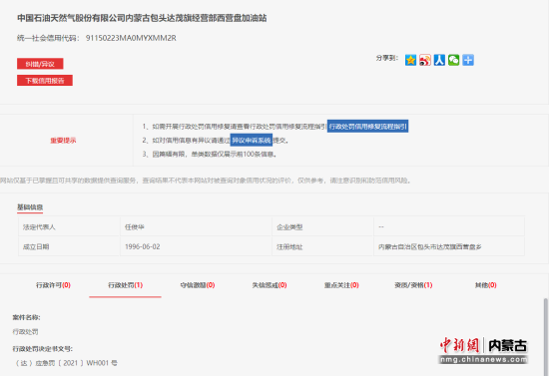Click the 100条信息 notice line
This screenshot has width=549, height=376.
pyautogui.click(x=210, y=155)
